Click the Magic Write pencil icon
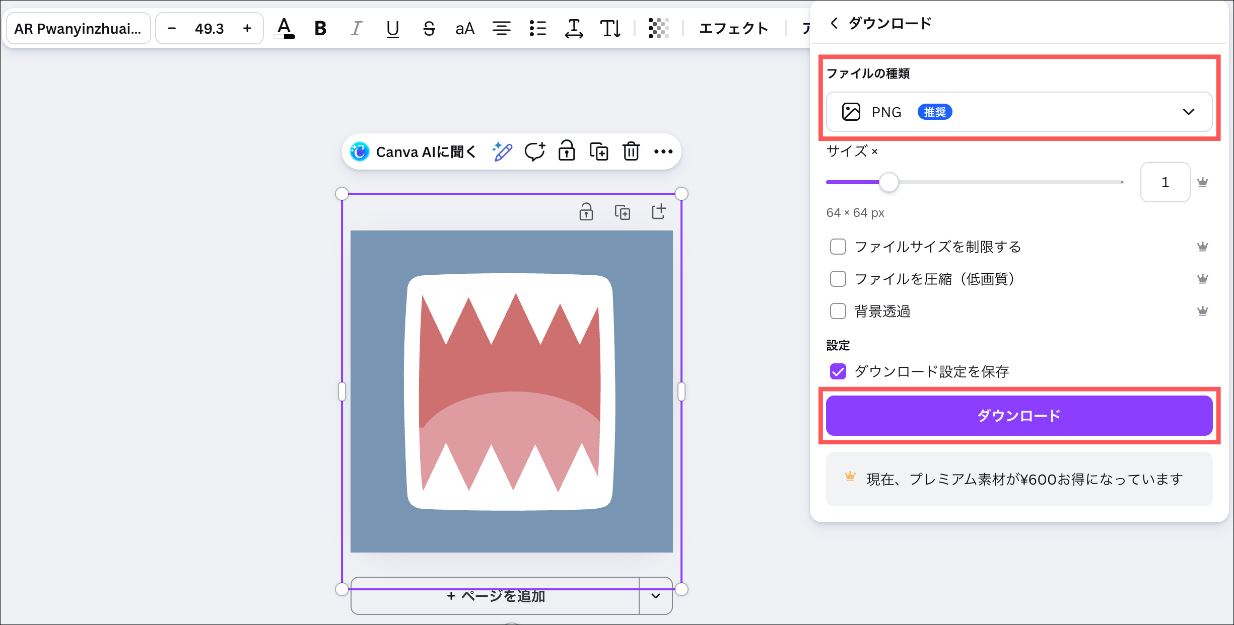 coord(502,151)
